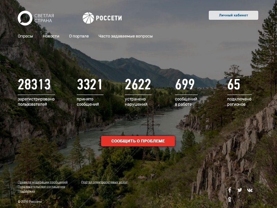
Task: Open the Пользовательское соглашение link
Action: coord(42,187)
